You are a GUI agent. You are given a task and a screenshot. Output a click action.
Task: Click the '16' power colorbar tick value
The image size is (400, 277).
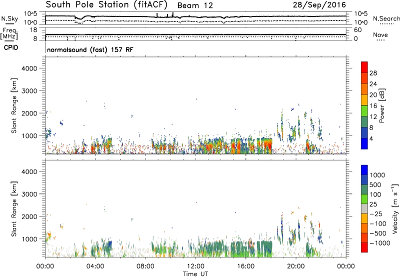[x=373, y=106]
